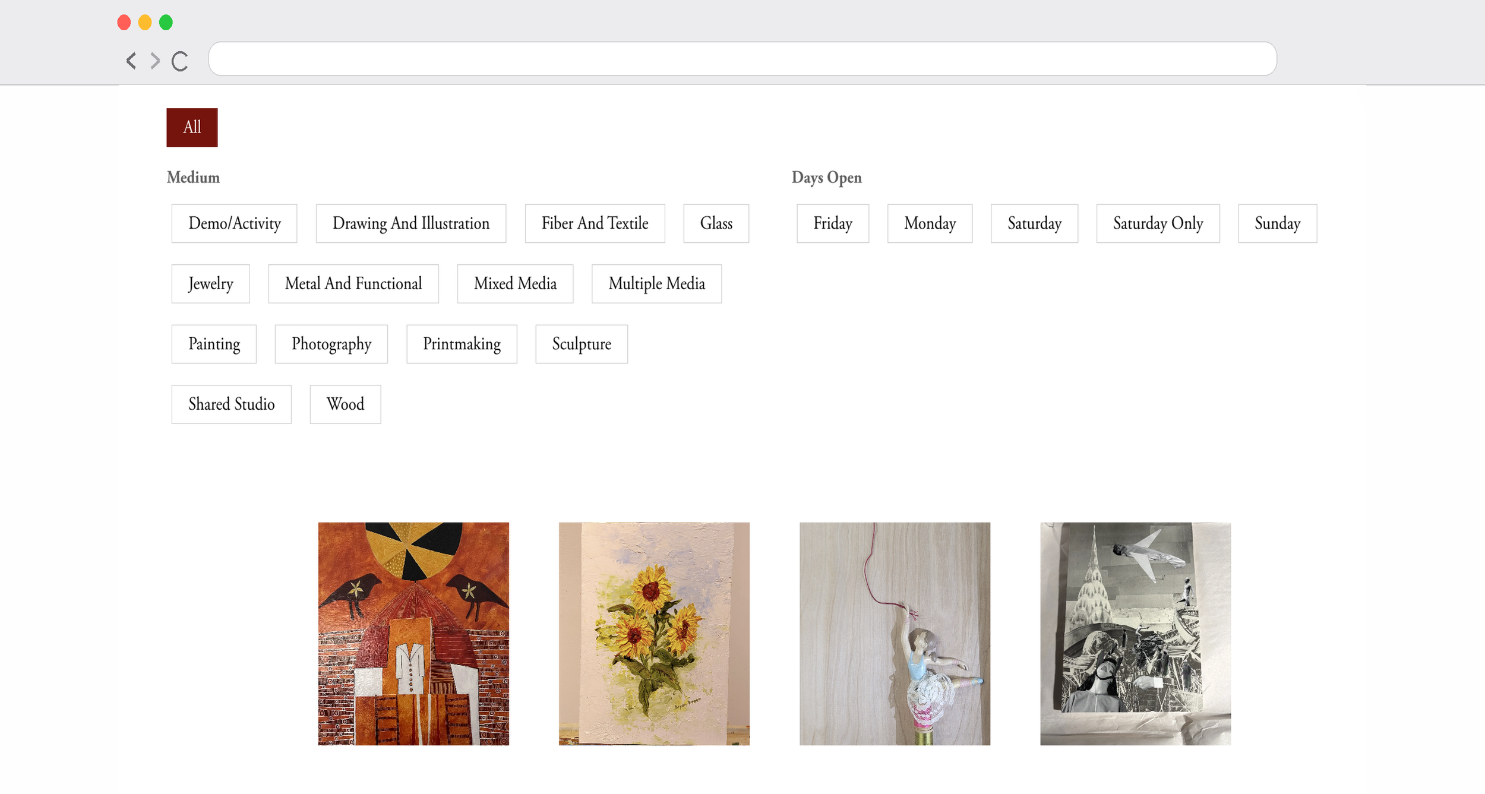Filter by Glass medium

pos(716,223)
